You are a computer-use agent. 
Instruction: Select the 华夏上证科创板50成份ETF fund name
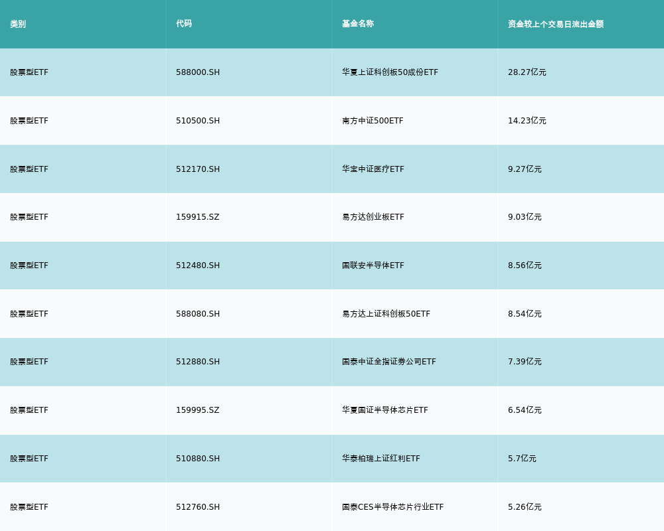point(388,72)
